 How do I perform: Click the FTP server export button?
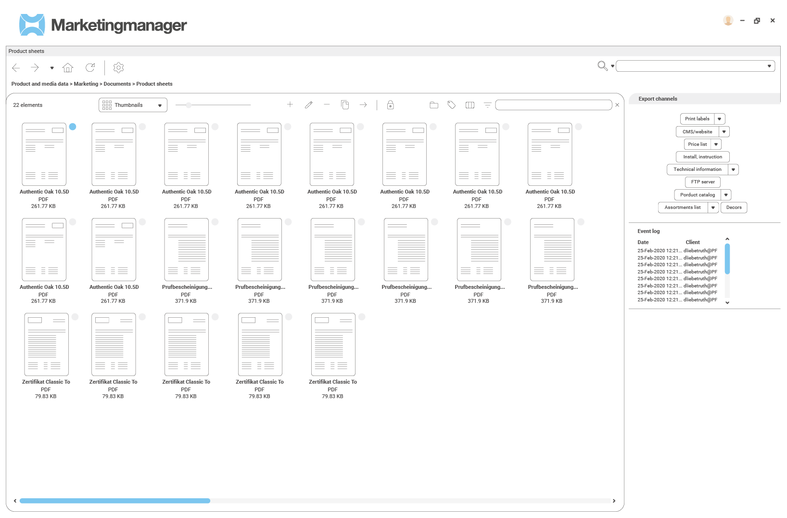[x=702, y=182]
